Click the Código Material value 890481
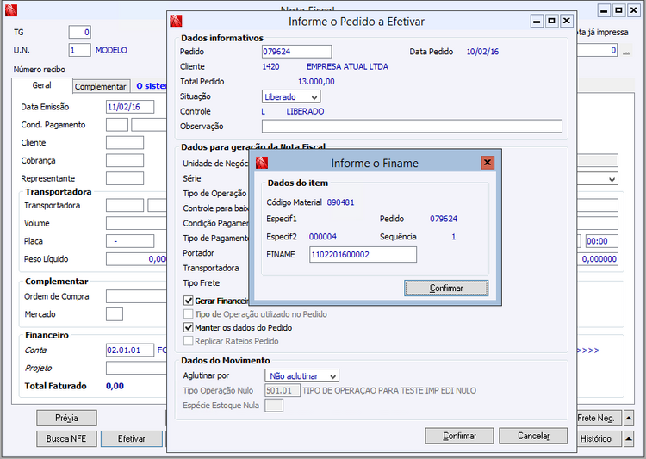Screen dimensions: 646x459 click(x=341, y=202)
